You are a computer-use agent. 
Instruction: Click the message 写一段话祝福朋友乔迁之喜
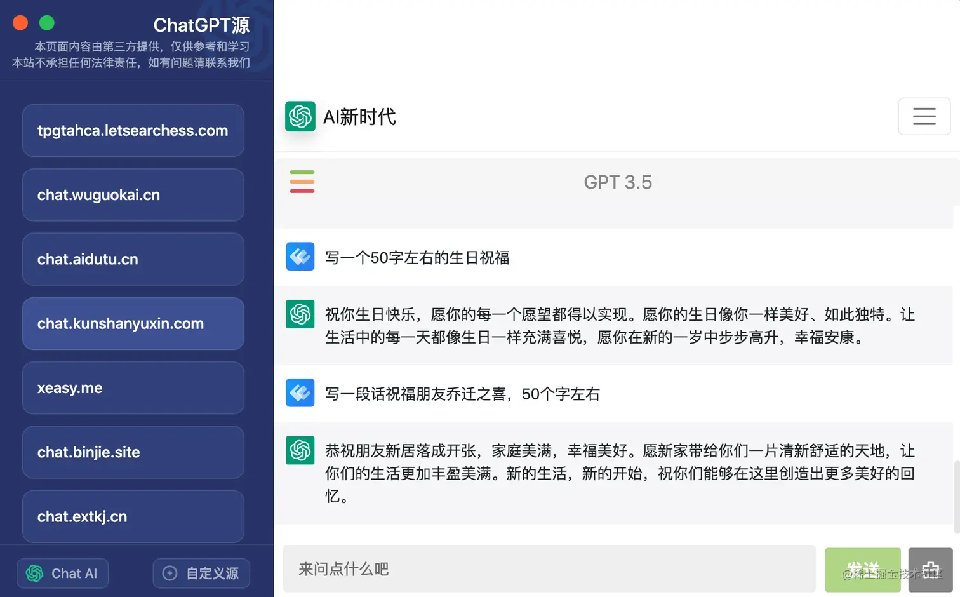[462, 394]
